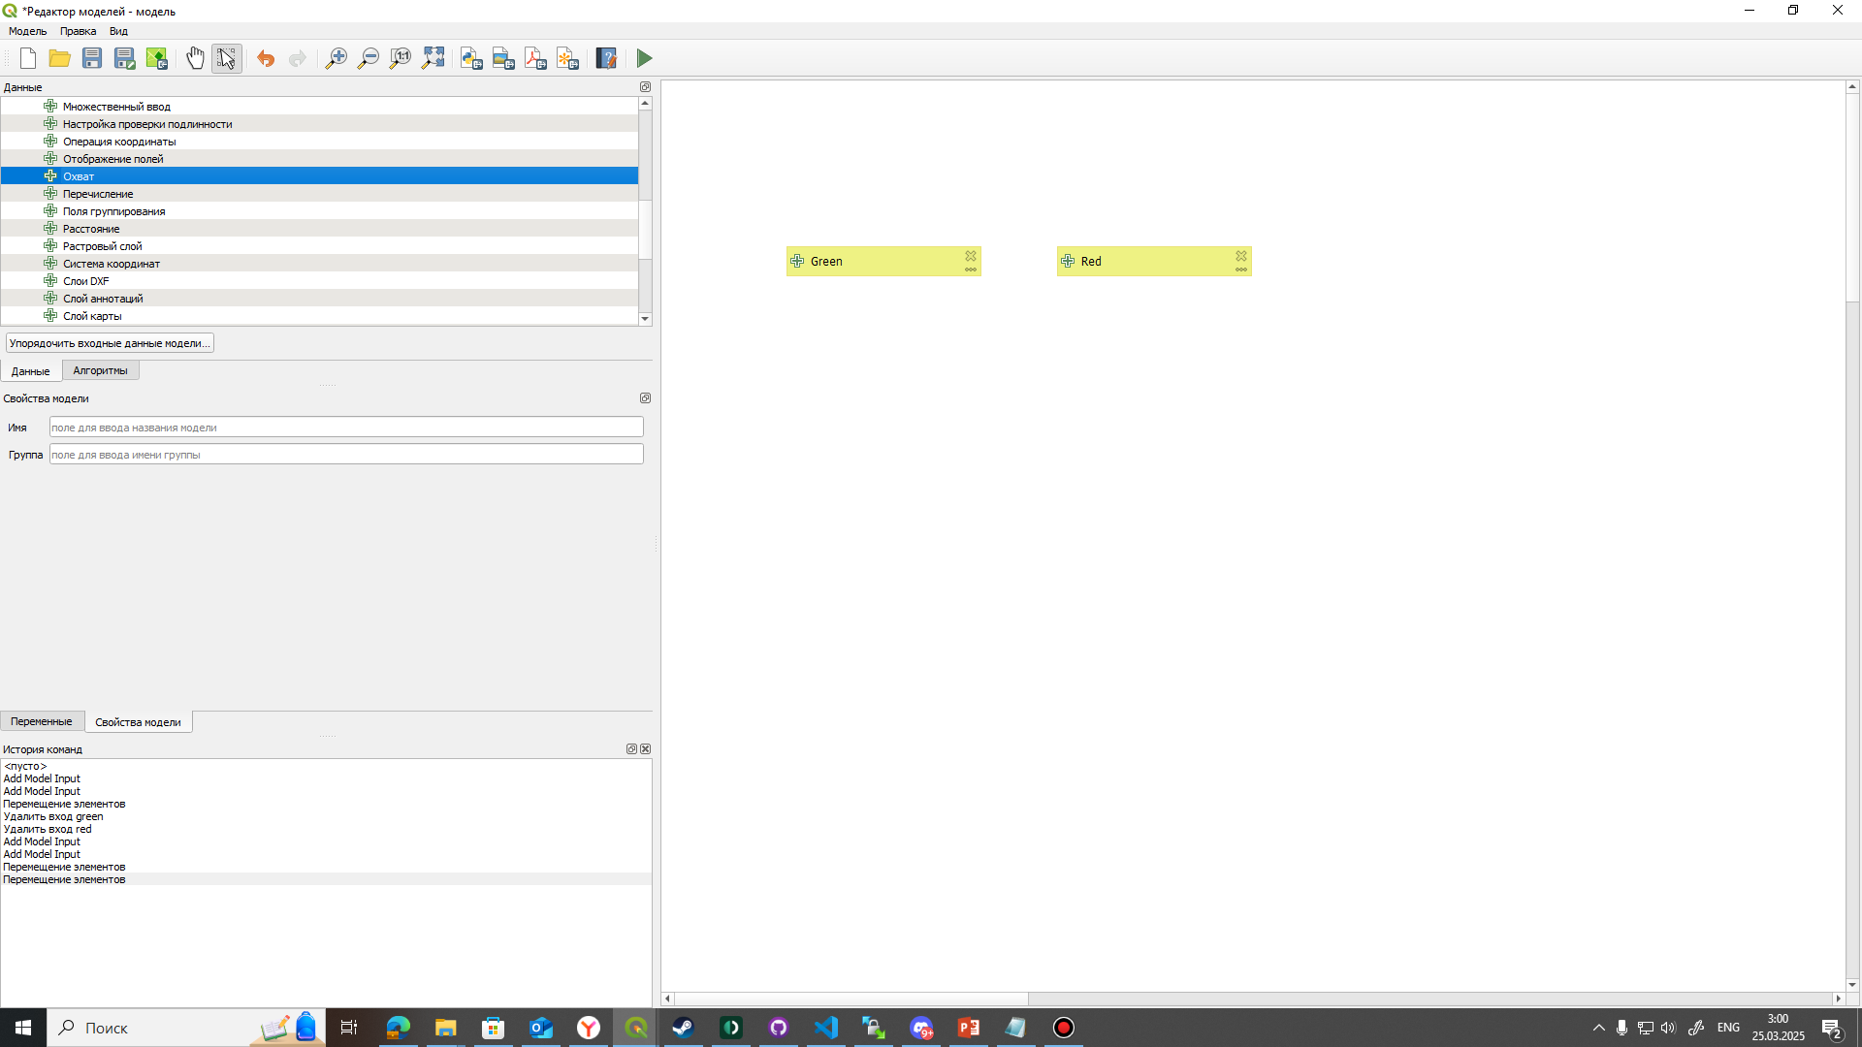
Task: Switch to the Данные tab
Action: [x=30, y=371]
